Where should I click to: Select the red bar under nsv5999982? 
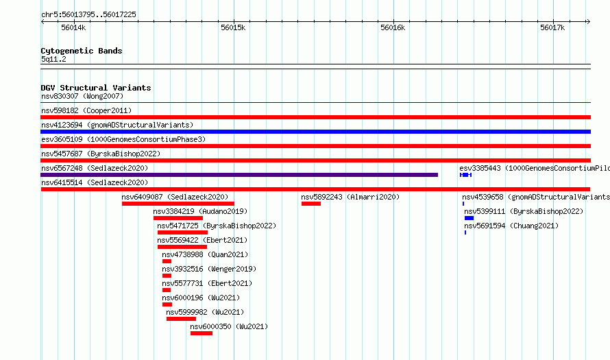coord(182,319)
